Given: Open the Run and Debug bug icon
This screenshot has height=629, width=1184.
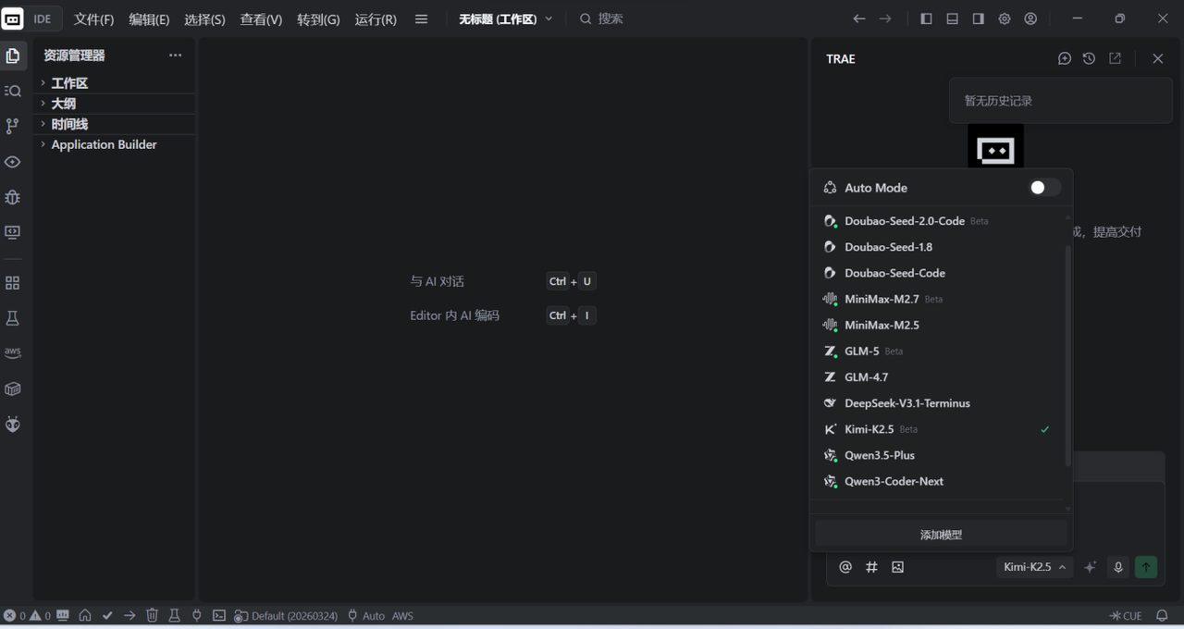Looking at the screenshot, I should click(x=13, y=197).
